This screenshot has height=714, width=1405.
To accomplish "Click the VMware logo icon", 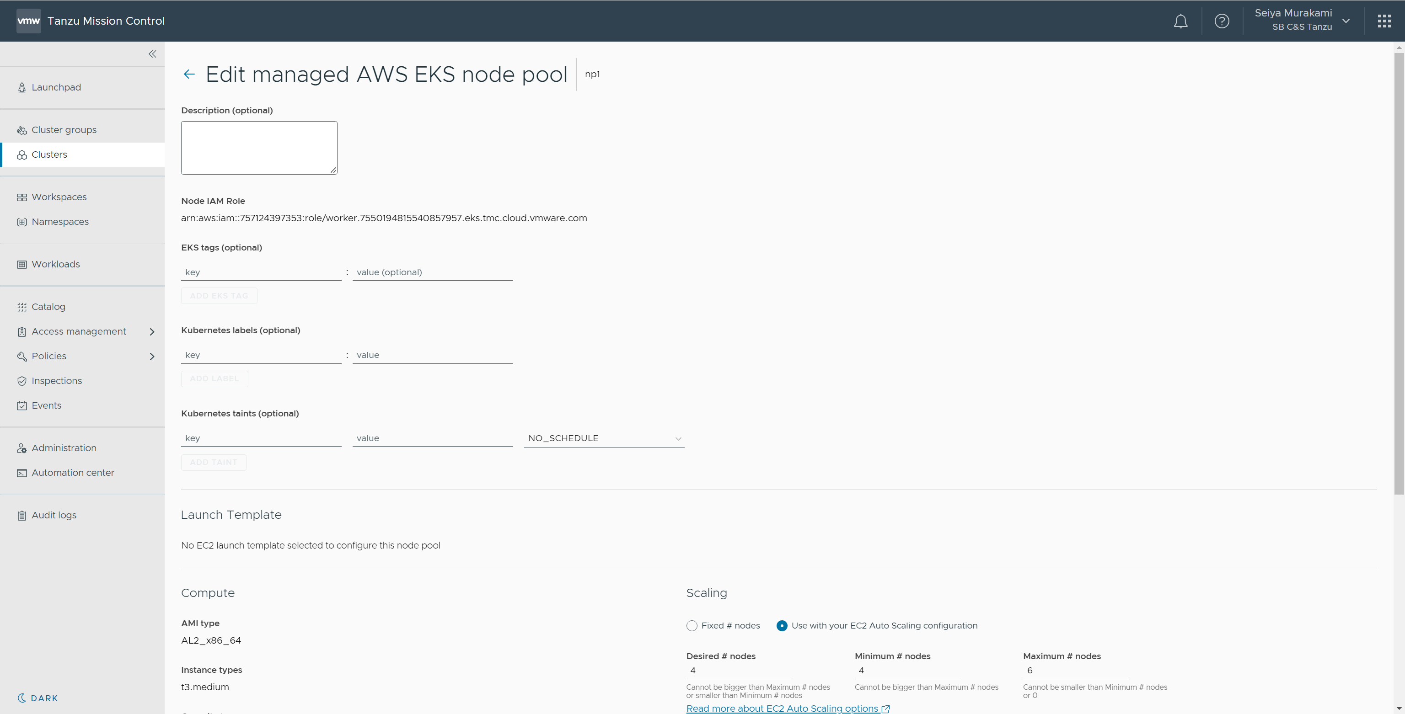I will [28, 21].
